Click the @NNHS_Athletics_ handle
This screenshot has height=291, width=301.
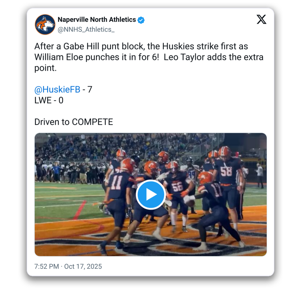[86, 30]
